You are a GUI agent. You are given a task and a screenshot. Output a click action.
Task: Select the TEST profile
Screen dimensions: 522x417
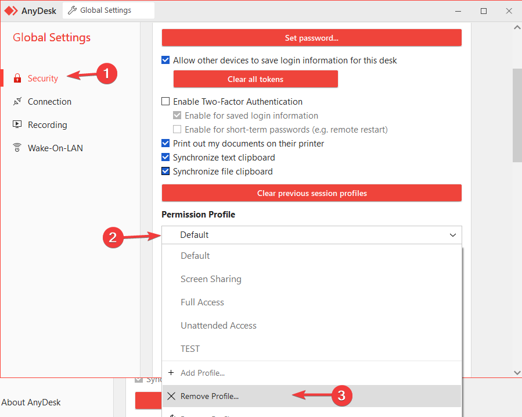click(190, 348)
